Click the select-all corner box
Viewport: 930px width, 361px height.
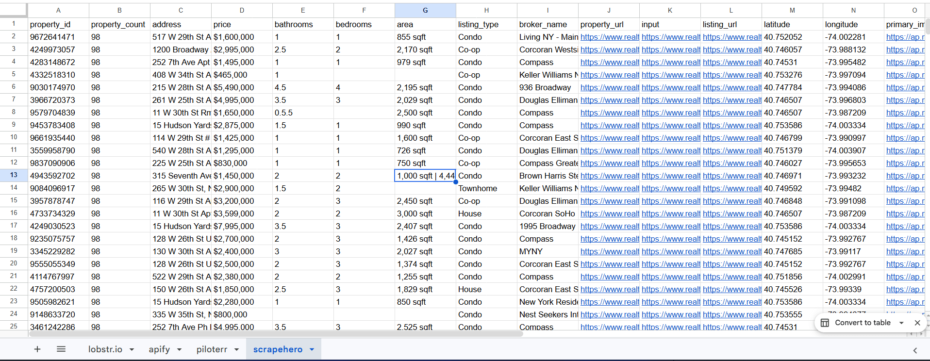coord(14,10)
